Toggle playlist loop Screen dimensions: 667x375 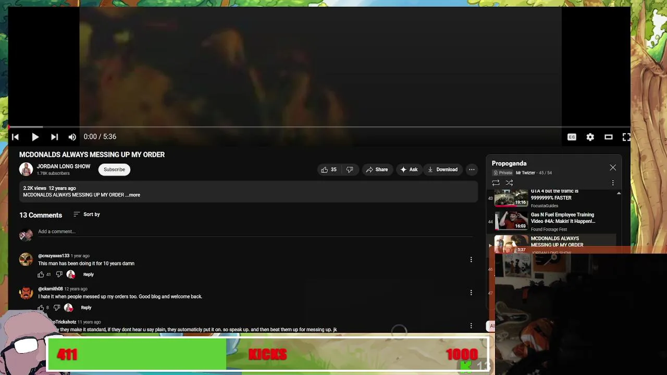[x=496, y=183]
